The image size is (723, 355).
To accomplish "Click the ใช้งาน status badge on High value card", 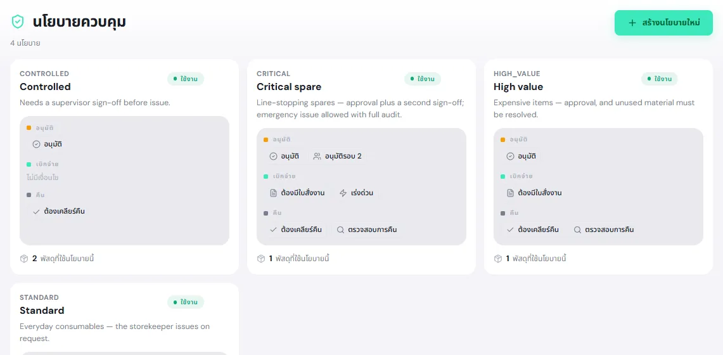I will [660, 79].
